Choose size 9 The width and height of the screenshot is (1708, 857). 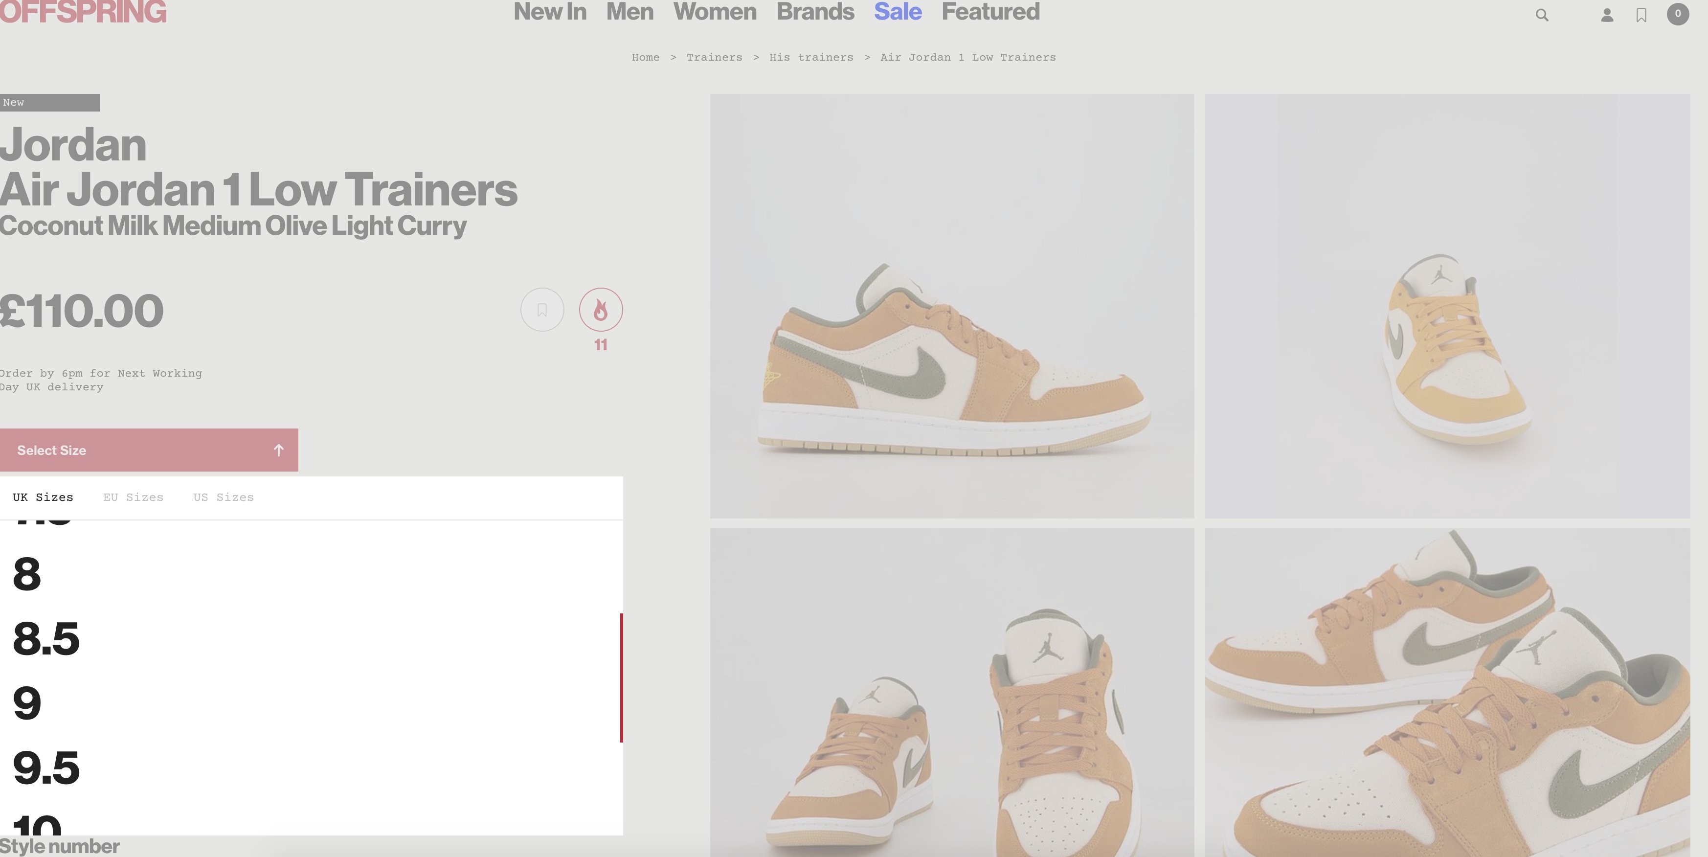coord(26,703)
